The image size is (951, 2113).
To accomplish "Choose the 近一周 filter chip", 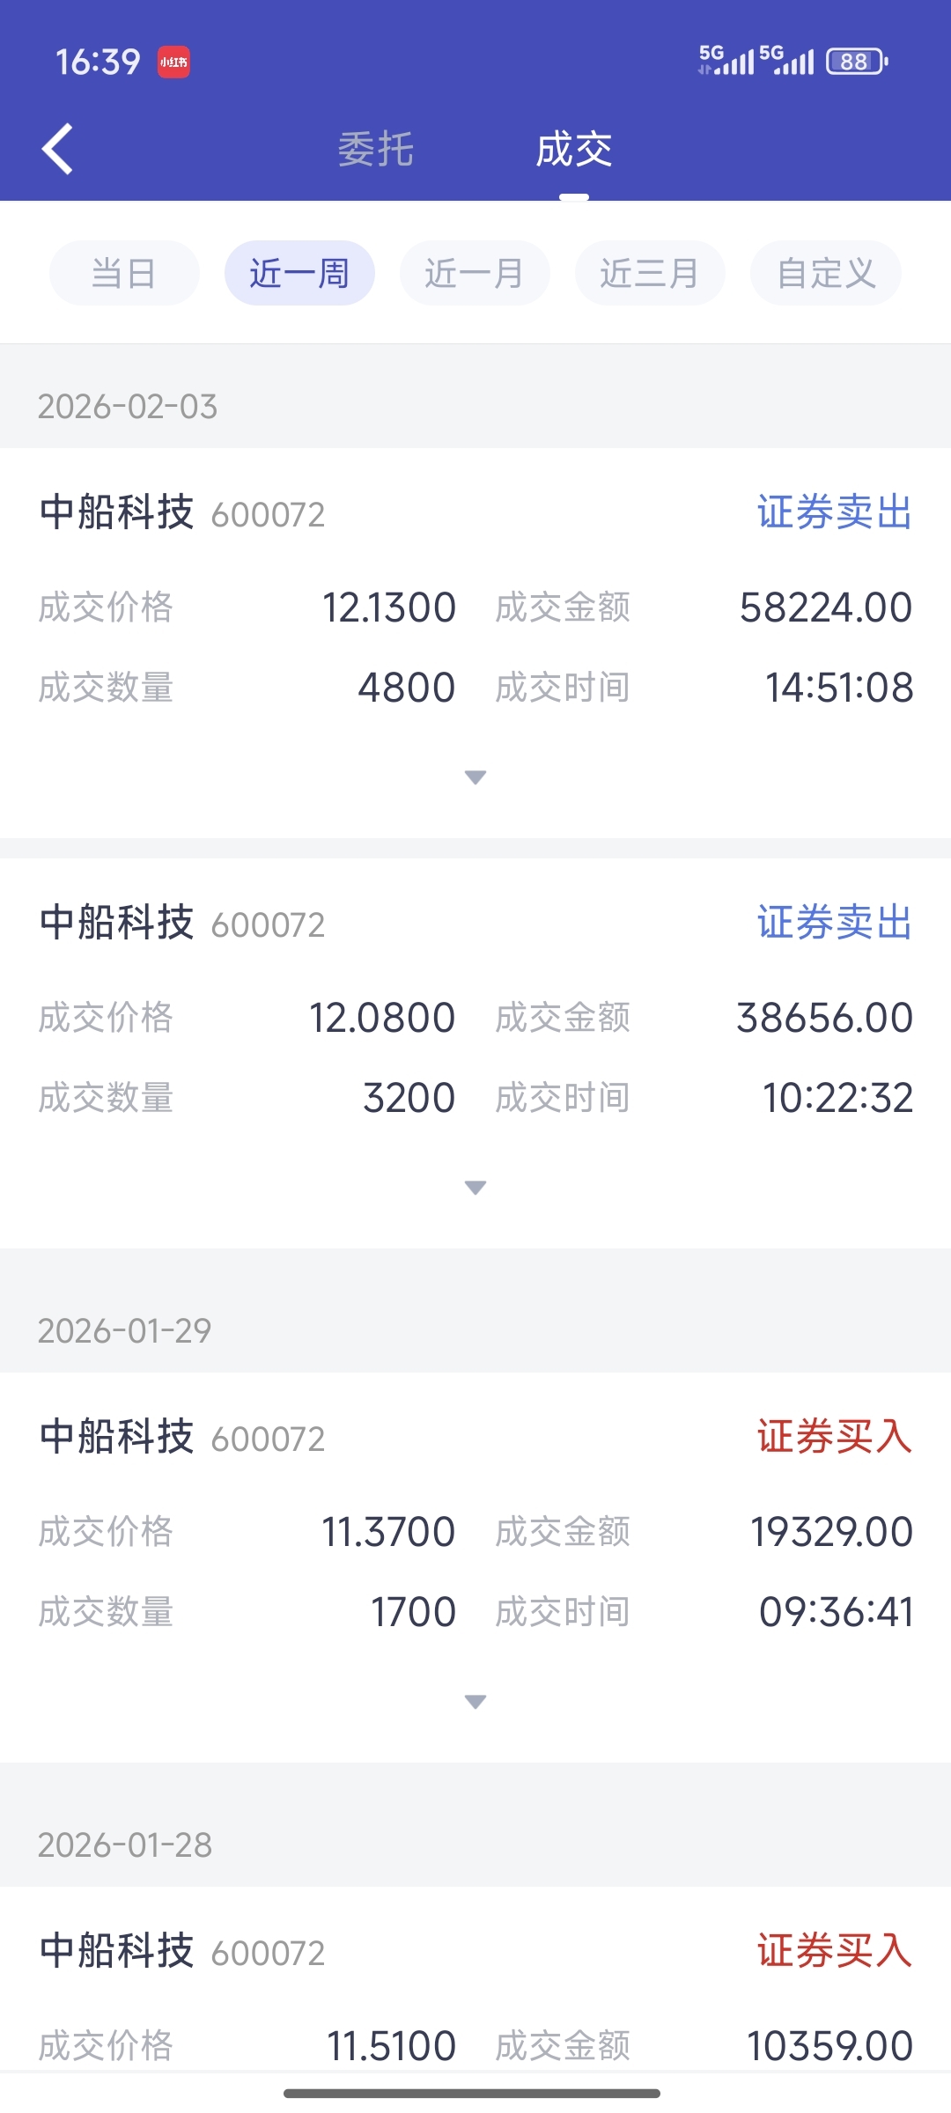I will click(x=299, y=273).
